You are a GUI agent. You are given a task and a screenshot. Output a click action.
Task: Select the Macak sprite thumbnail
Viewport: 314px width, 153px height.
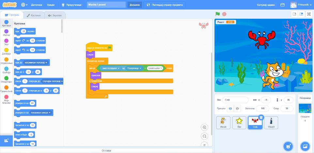pos(223,122)
